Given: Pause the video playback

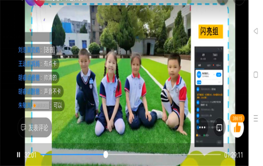Looking at the screenshot, I should click(x=18, y=155).
